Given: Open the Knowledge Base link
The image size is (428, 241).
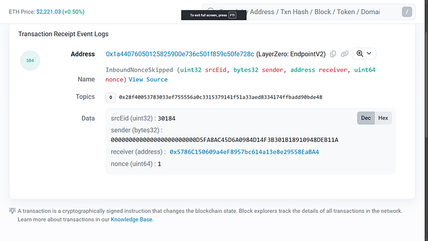Looking at the screenshot, I should (131, 220).
